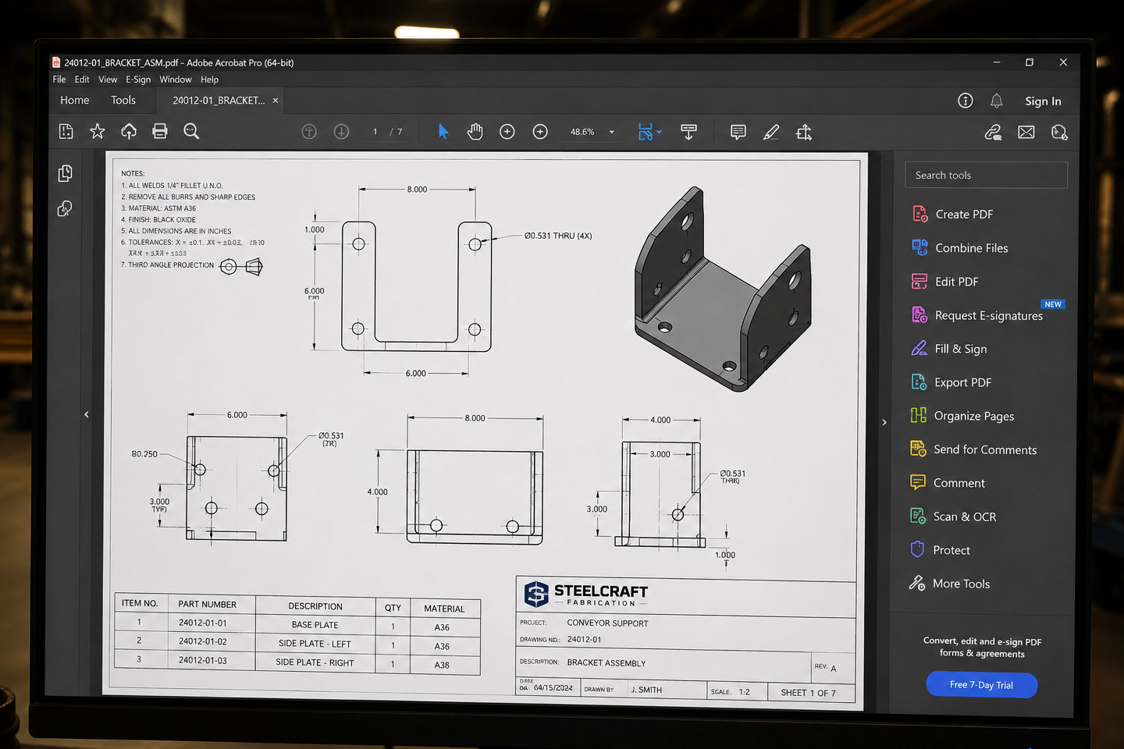This screenshot has height=749, width=1124.
Task: Zoom in with the plus circle
Action: tap(540, 132)
